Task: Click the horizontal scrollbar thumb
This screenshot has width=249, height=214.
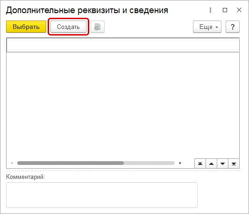Action: point(71,163)
